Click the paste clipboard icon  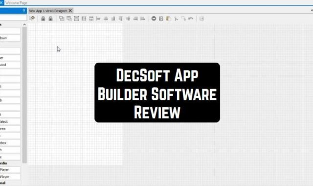click(168, 19)
